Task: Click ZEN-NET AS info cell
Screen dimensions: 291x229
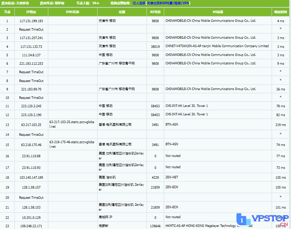Action: coord(172,177)
